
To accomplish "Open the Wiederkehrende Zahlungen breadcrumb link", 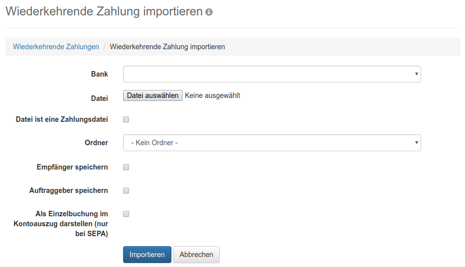I will click(56, 47).
